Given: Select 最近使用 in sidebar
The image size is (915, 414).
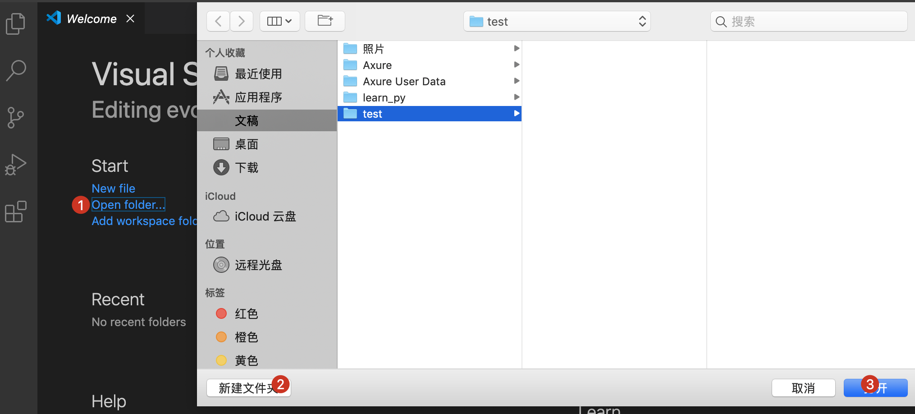Looking at the screenshot, I should tap(267, 74).
